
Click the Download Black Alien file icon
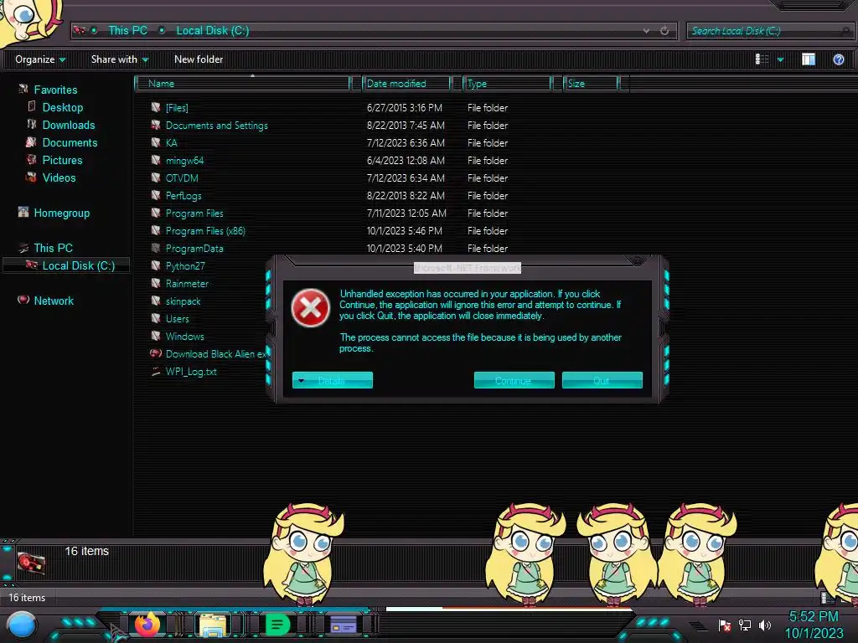click(156, 354)
